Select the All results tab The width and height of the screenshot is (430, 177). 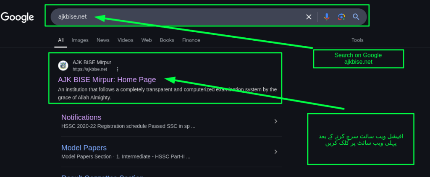(x=61, y=40)
